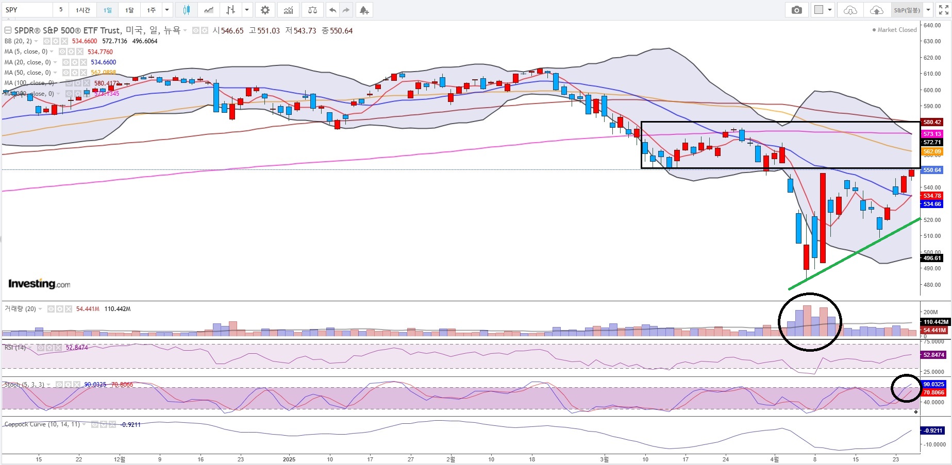Select the 1달 interval

[x=129, y=10]
